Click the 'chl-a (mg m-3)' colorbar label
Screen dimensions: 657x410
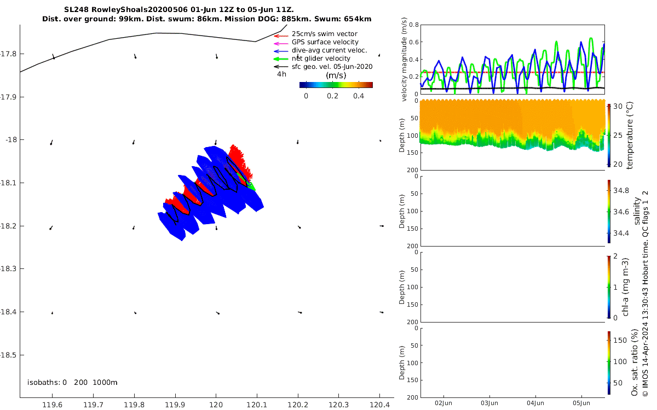coord(626,287)
